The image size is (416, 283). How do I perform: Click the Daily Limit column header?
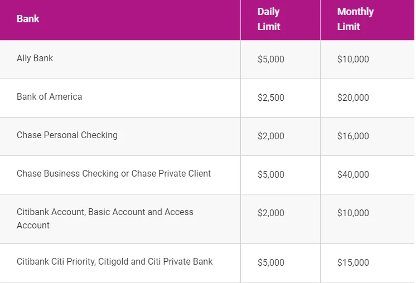269,19
